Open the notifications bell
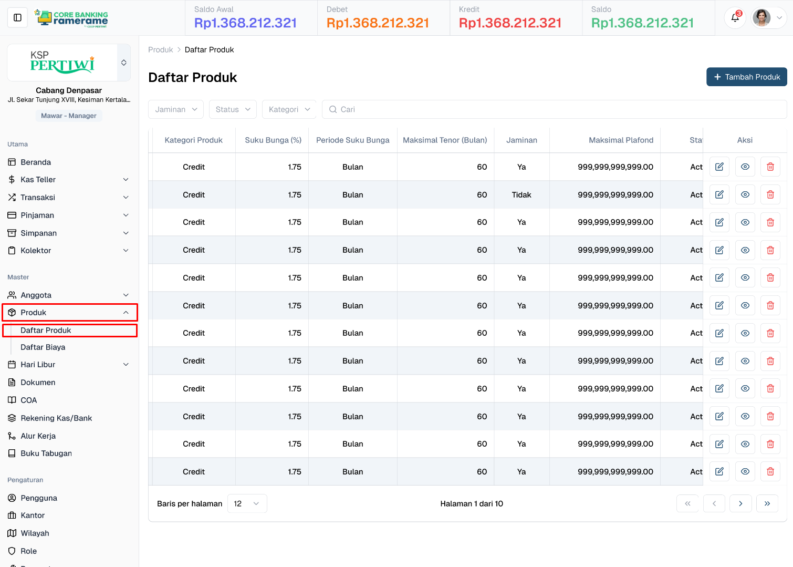This screenshot has width=793, height=567. (x=735, y=18)
